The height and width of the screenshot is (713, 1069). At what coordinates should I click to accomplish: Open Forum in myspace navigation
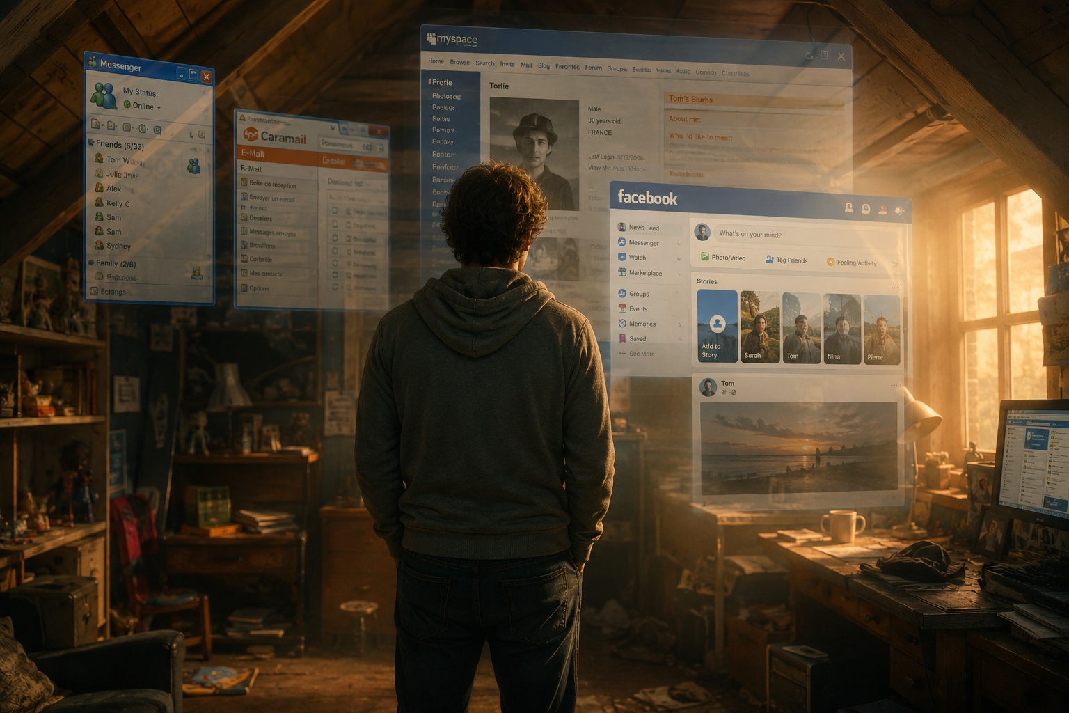coord(593,68)
